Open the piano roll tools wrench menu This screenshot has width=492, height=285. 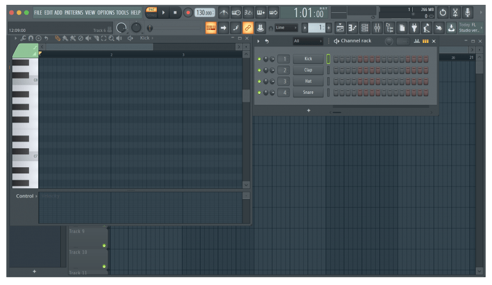point(23,39)
